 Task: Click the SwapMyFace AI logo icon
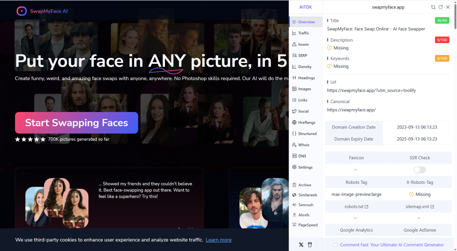[x=22, y=11]
